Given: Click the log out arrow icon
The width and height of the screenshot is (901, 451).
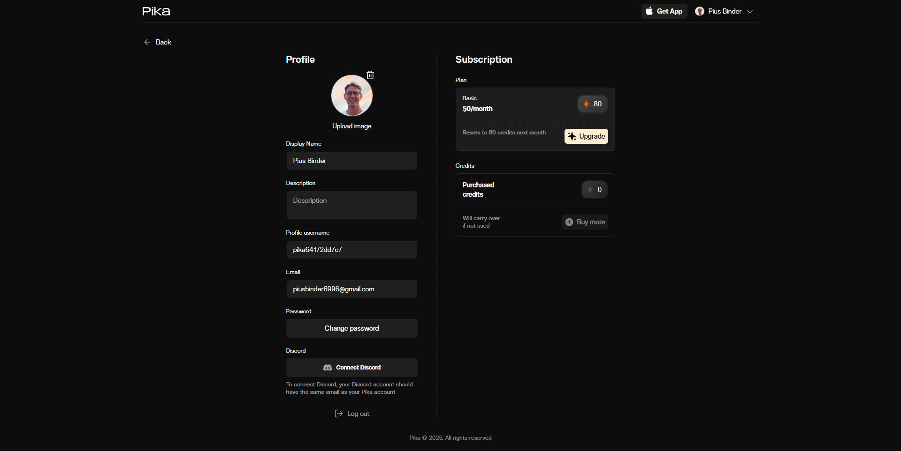Looking at the screenshot, I should pos(338,414).
